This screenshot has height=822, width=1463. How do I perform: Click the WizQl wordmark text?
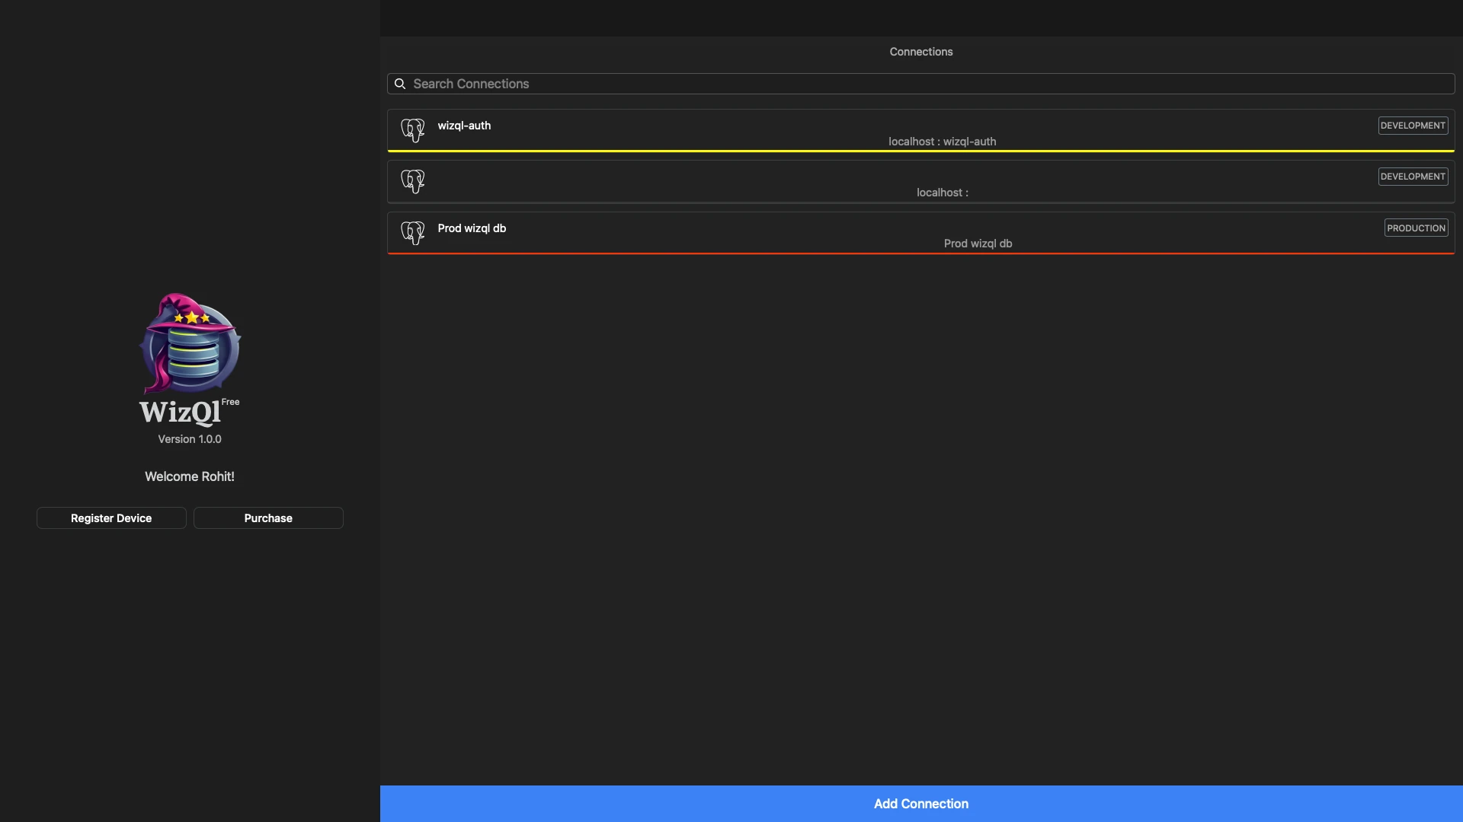tap(180, 413)
